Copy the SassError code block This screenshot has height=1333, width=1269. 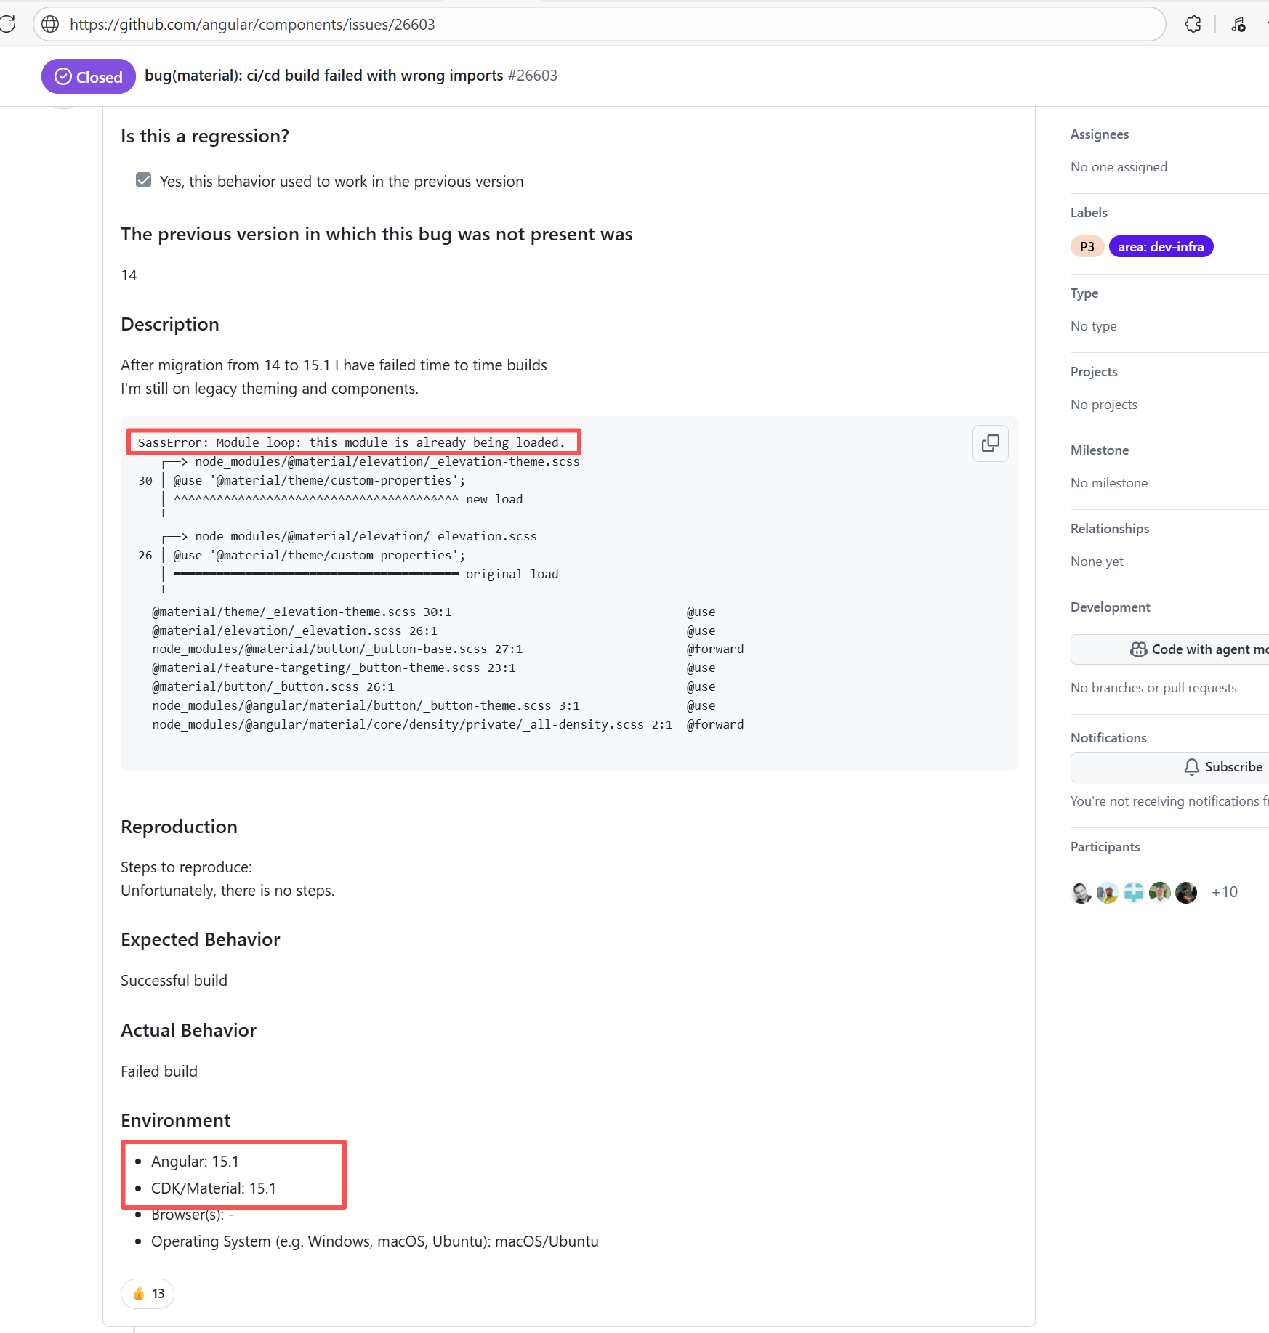pos(990,443)
